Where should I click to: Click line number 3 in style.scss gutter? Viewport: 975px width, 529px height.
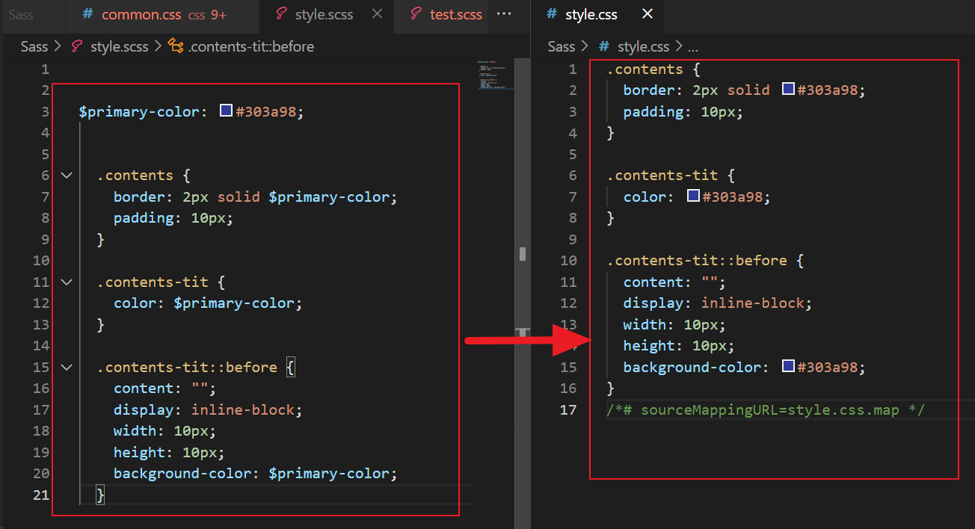pyautogui.click(x=46, y=111)
